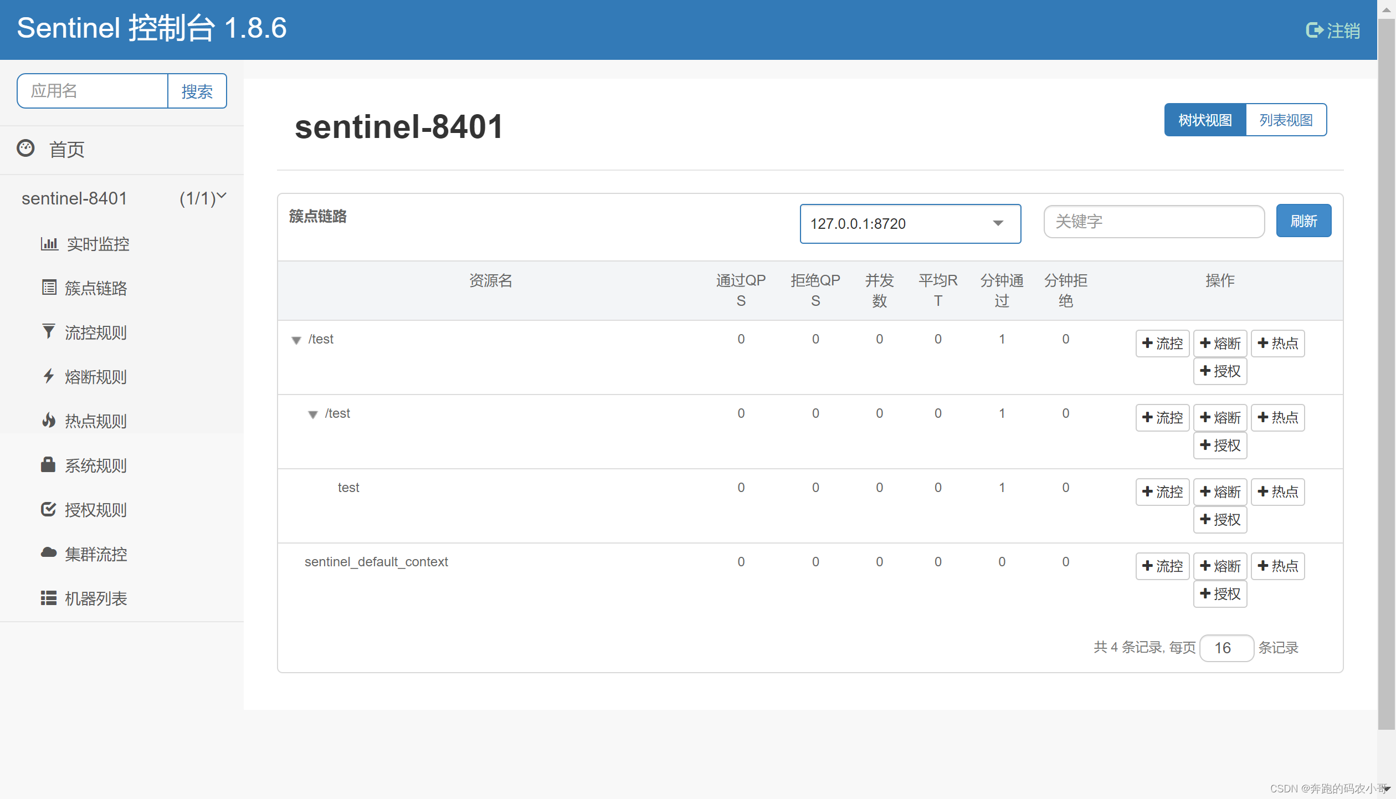Add 授权 rule for the test row
The image size is (1396, 799).
(x=1220, y=520)
